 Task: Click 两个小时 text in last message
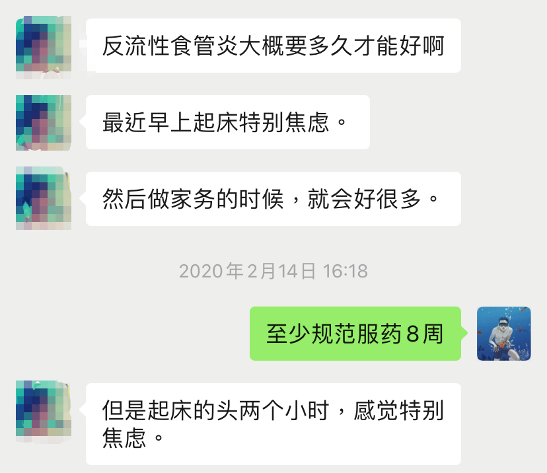(284, 410)
